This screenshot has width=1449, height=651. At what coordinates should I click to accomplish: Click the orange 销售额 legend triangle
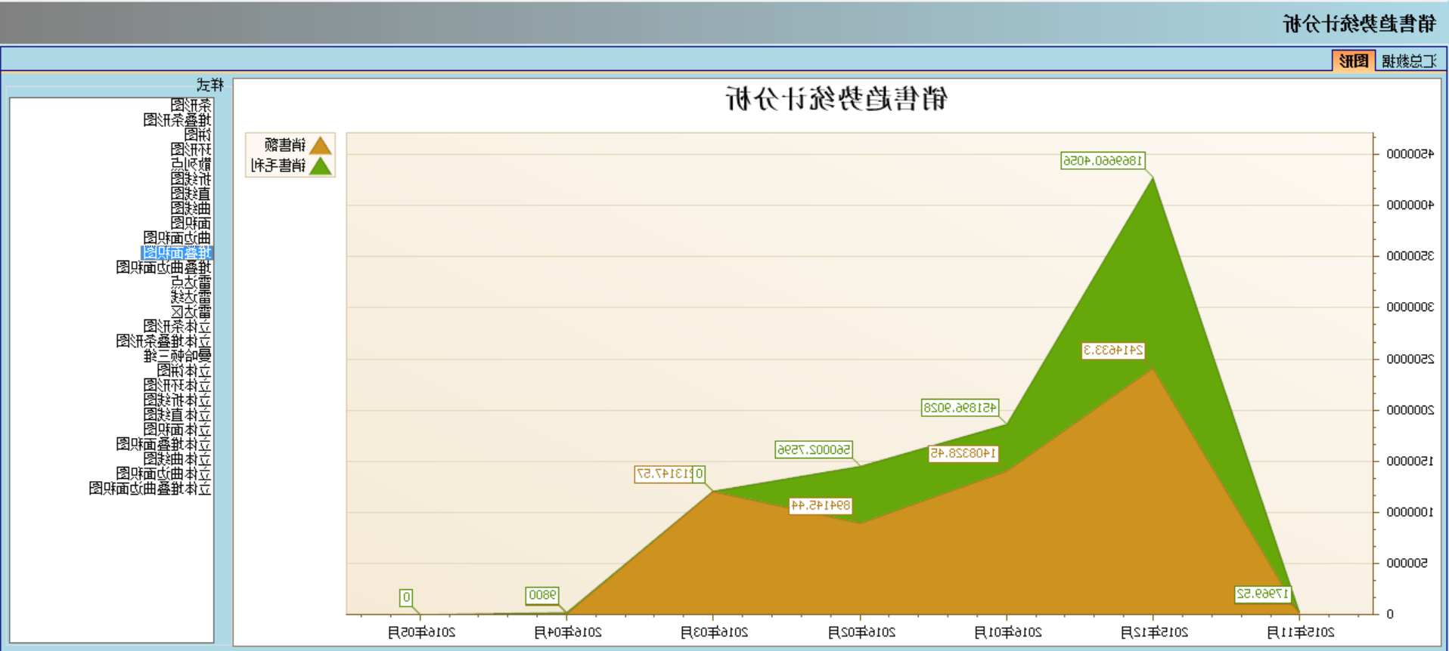[321, 145]
